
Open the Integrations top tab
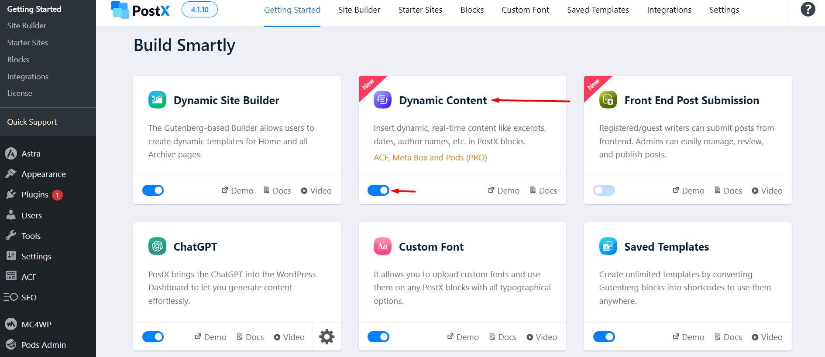[x=669, y=10]
